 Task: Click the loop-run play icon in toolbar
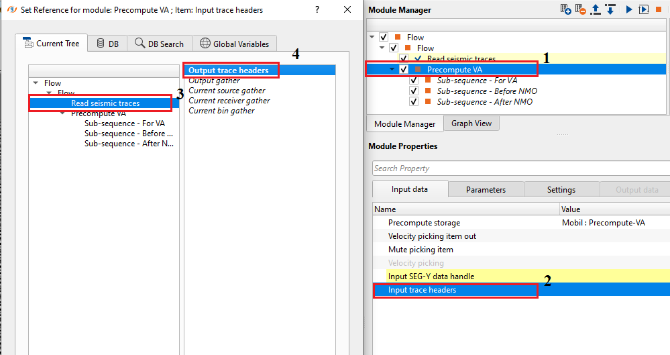click(x=644, y=9)
